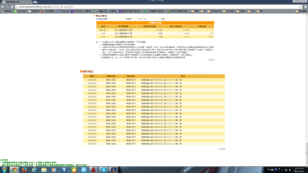Open File Explorer from the taskbar
The height and width of the screenshot is (173, 308).
click(44, 170)
